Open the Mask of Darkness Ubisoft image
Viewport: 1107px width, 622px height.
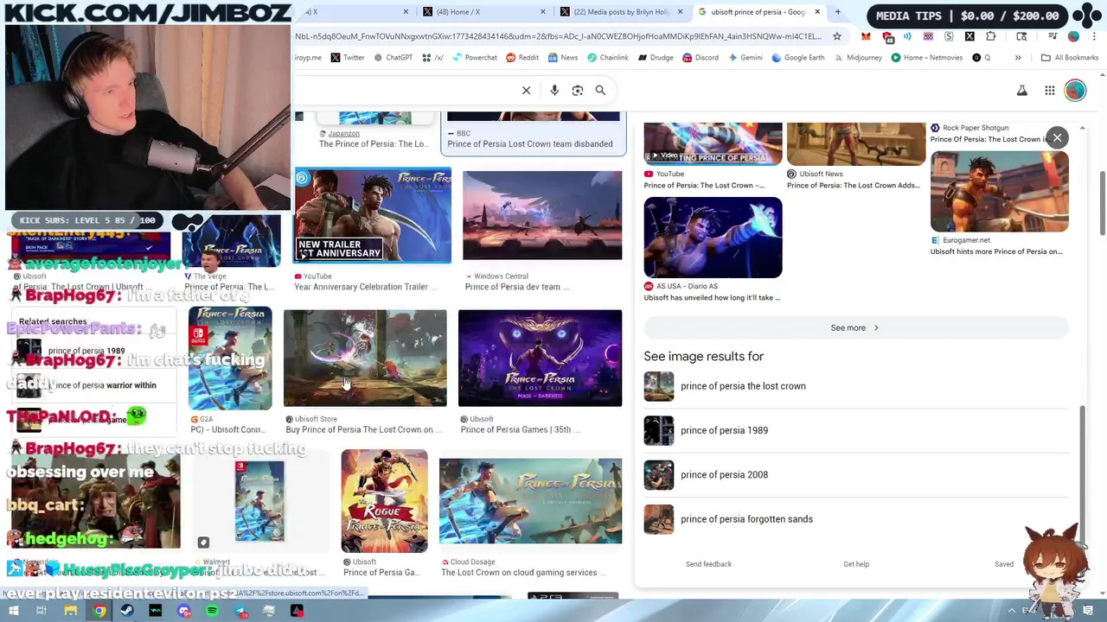[540, 358]
